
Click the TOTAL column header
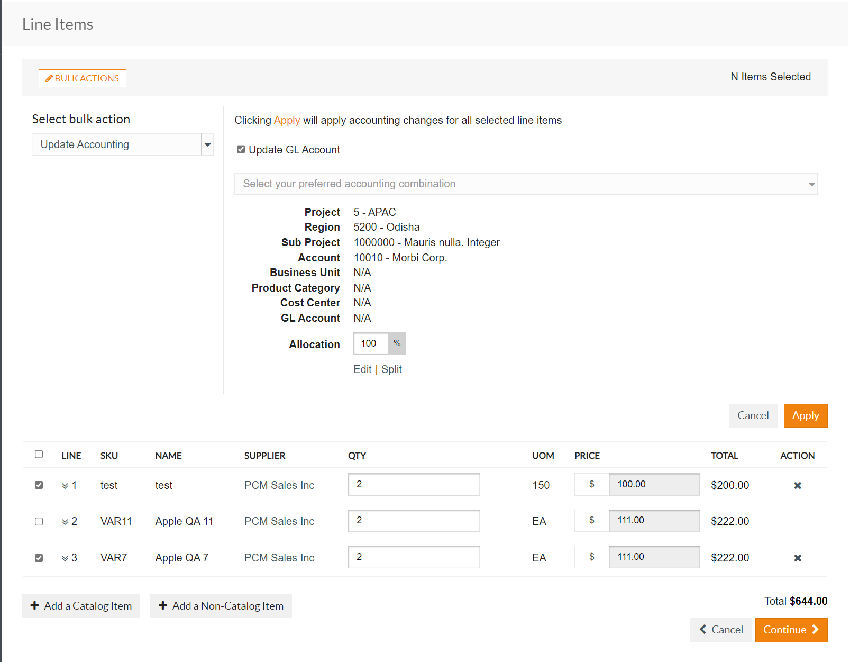click(x=724, y=456)
